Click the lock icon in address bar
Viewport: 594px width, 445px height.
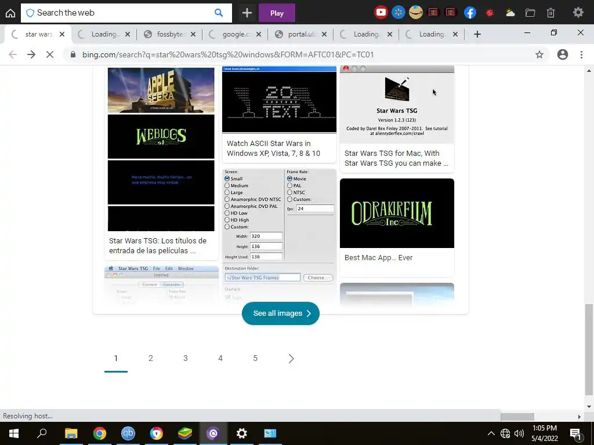(x=73, y=54)
